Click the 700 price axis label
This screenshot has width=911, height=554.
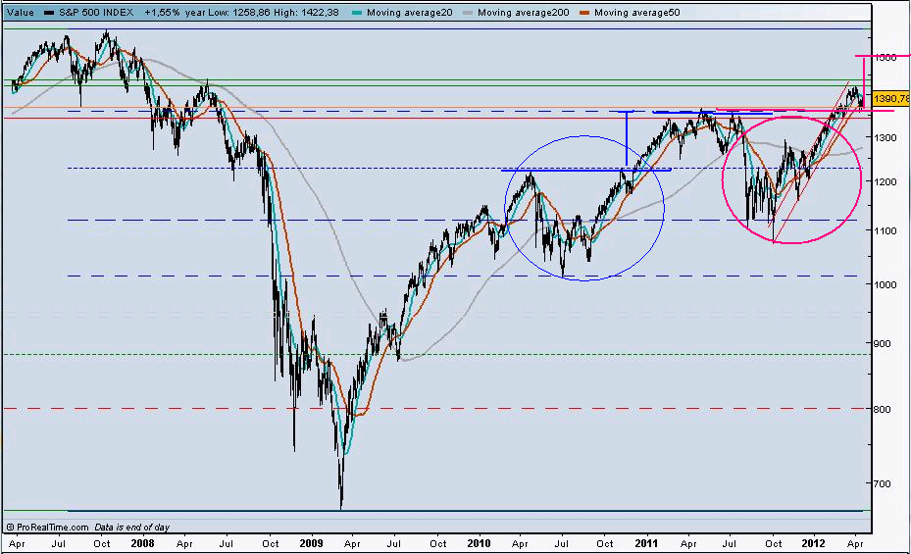pos(884,483)
